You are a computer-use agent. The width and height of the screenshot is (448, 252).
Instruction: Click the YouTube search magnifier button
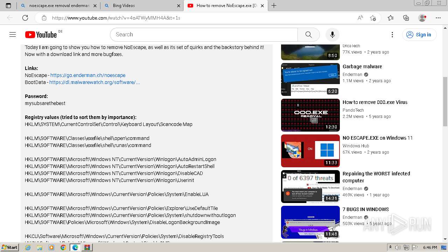pos(308,35)
